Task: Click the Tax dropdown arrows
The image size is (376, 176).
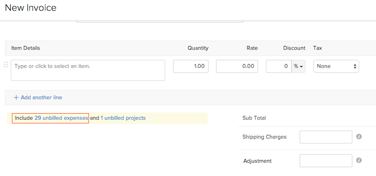Action: click(x=355, y=66)
